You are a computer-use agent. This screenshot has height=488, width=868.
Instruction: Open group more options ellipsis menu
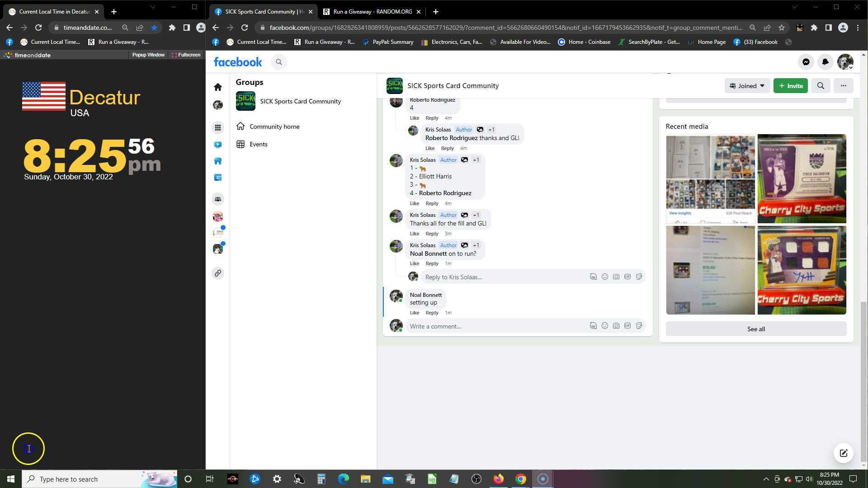tap(843, 86)
